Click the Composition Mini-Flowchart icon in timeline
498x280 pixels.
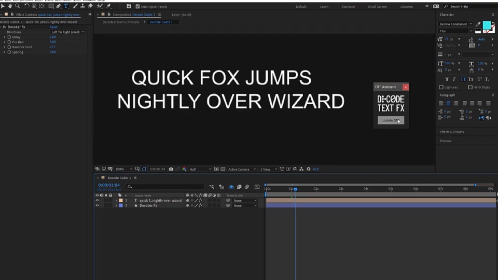[212, 187]
